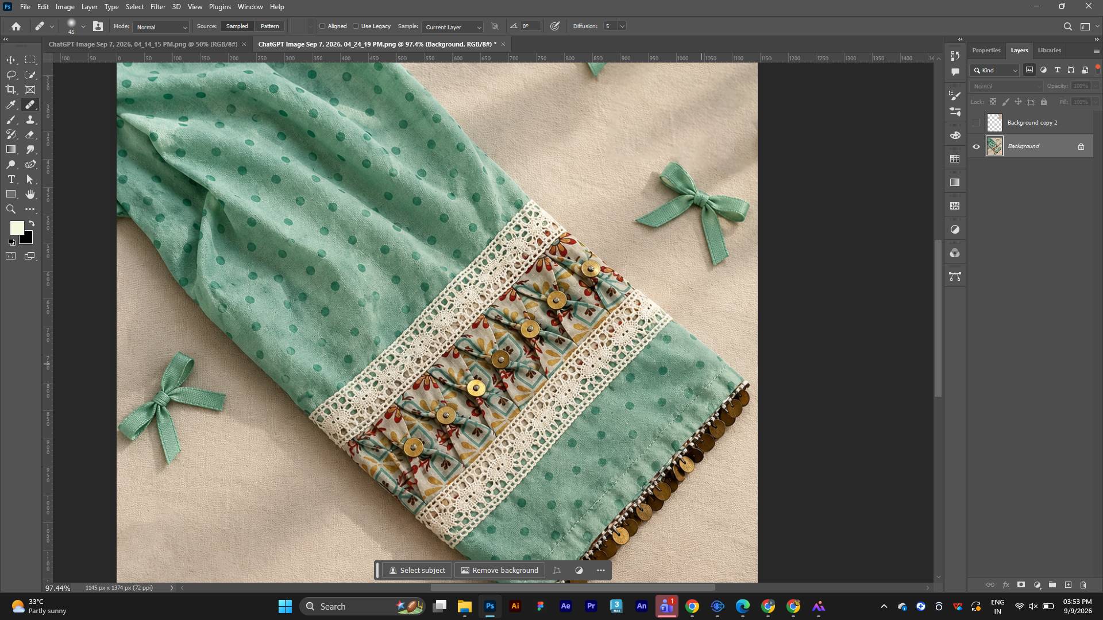This screenshot has height=620, width=1103.
Task: Enable the Aligned checkbox
Action: [322, 26]
